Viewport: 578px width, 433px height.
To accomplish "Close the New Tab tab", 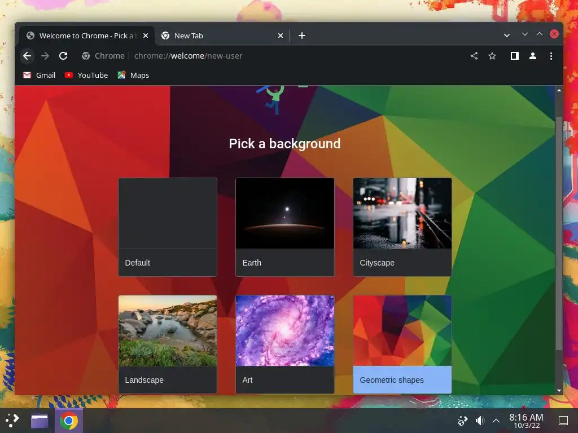I will [x=281, y=36].
